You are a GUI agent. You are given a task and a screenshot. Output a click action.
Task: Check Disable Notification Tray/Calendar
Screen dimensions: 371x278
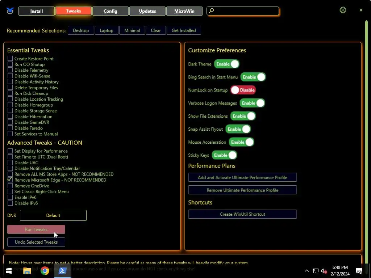point(10,168)
